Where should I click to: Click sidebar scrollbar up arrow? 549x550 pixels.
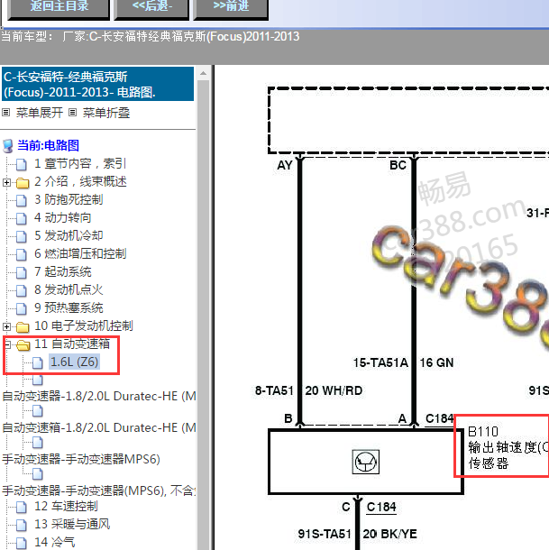(x=203, y=73)
